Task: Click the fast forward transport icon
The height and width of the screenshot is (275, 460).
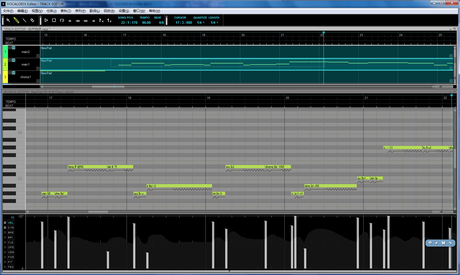Action: tap(86, 21)
